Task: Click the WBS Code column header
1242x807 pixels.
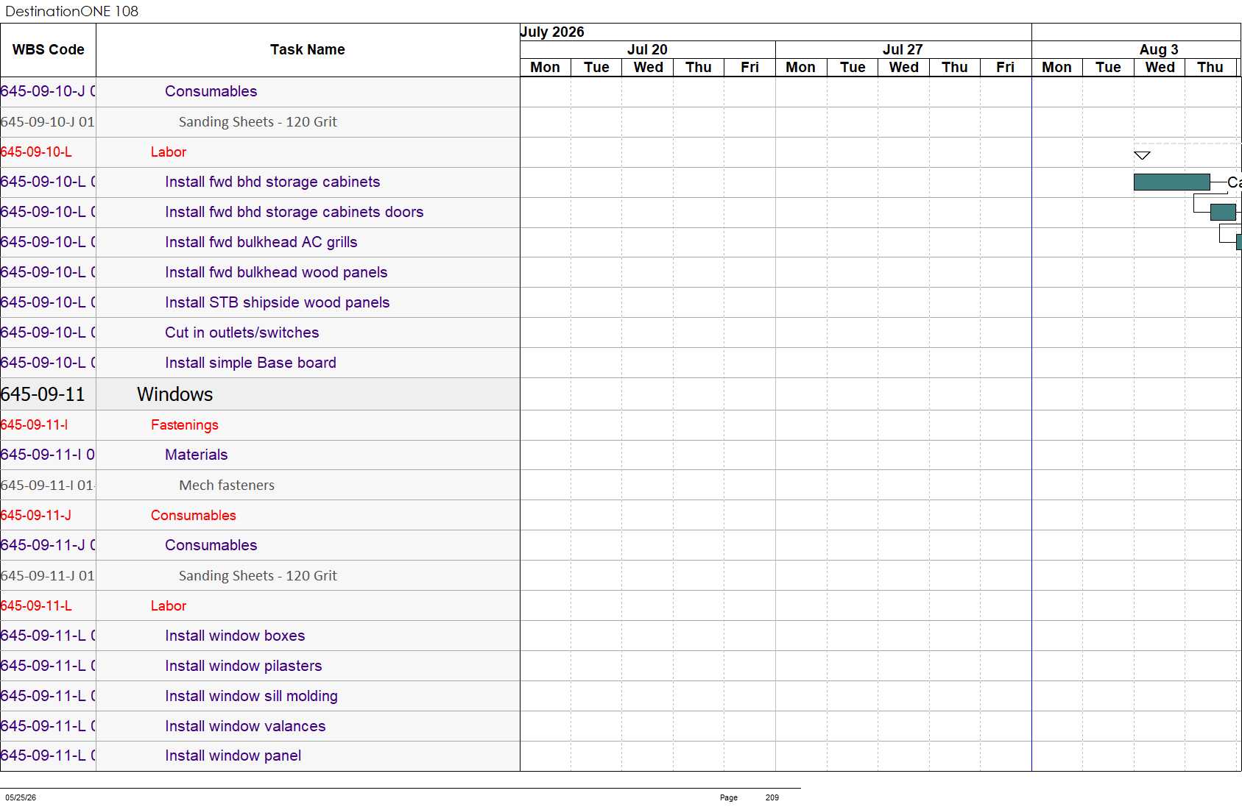Action: coord(48,50)
